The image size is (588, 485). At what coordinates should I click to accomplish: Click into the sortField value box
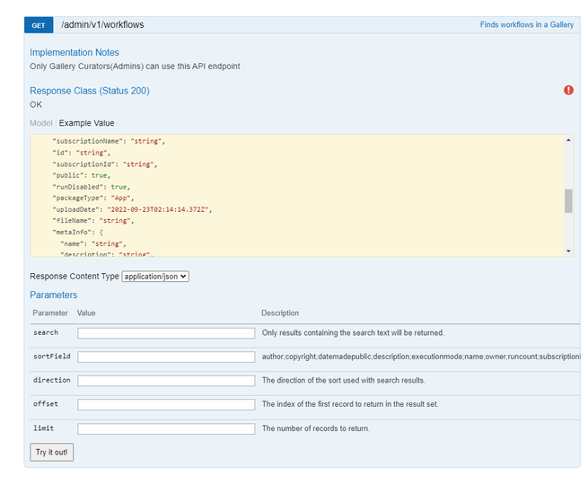click(x=166, y=357)
